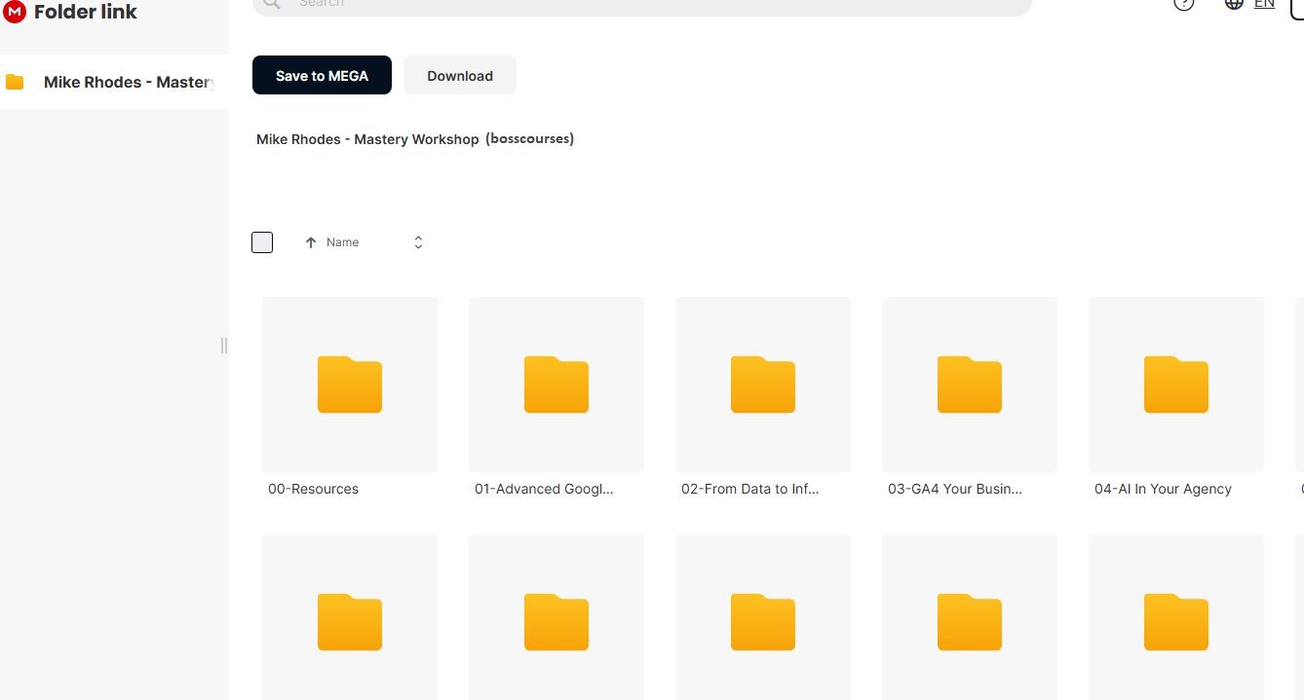Image resolution: width=1304 pixels, height=700 pixels.
Task: Click the 00-Resources folder icon
Action: coord(349,385)
